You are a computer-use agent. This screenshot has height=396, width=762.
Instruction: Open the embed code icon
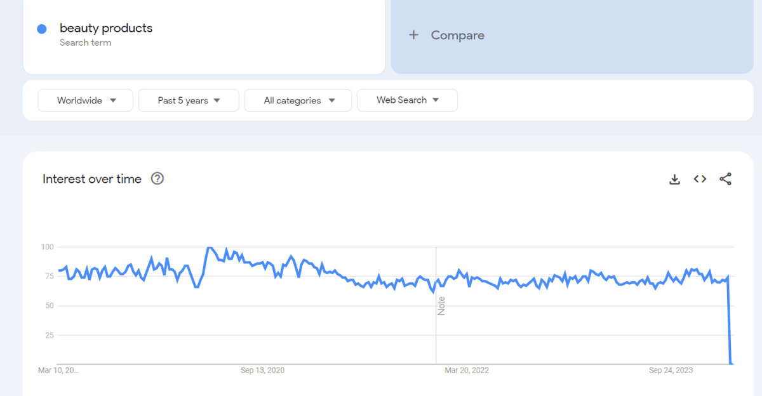coord(700,179)
